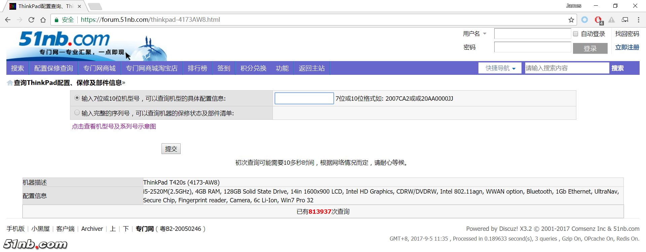
Task: Open the Discuz! footer link
Action: (509, 229)
